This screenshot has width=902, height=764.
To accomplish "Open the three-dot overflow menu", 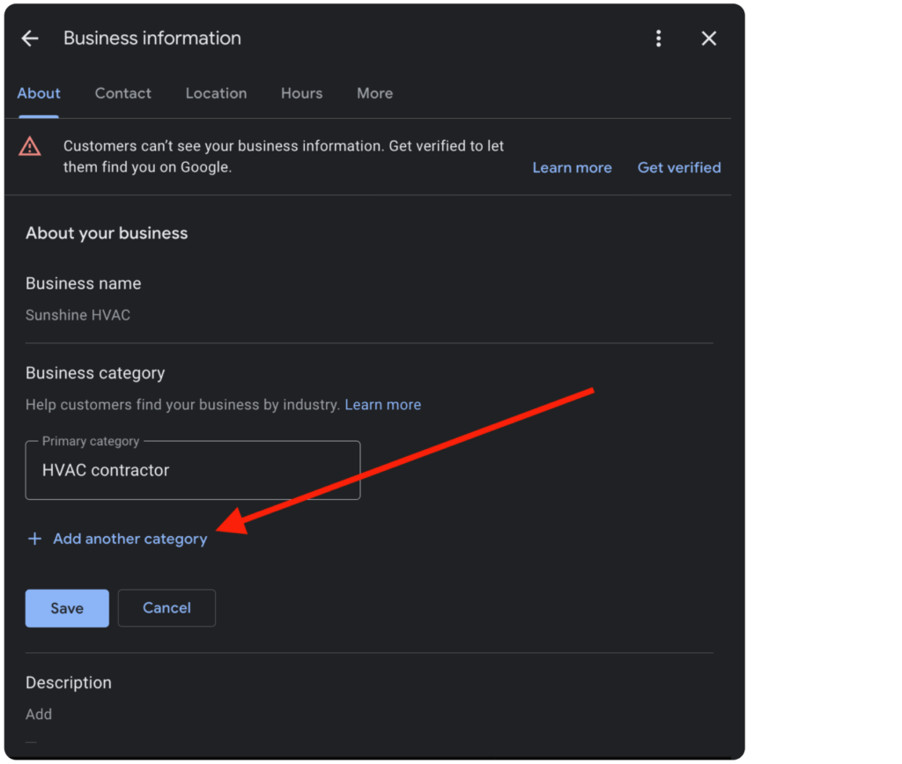I will click(658, 38).
